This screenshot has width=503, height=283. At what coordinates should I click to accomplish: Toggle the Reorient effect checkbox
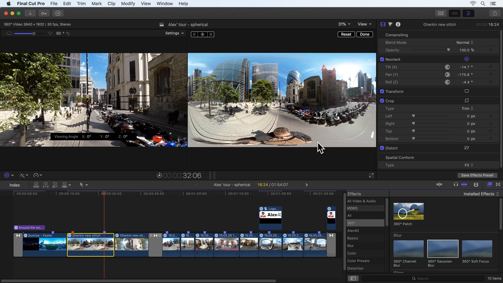click(x=382, y=59)
